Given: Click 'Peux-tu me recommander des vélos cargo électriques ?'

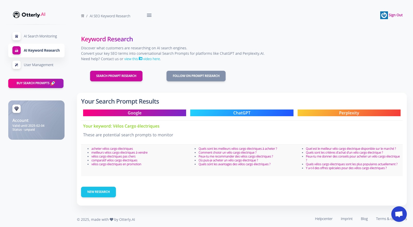Looking at the screenshot, I should point(236,156).
